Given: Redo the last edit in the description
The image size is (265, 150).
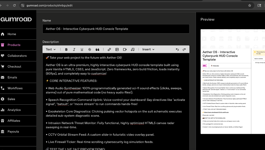Looking at the screenshot, I should tap(184, 49).
